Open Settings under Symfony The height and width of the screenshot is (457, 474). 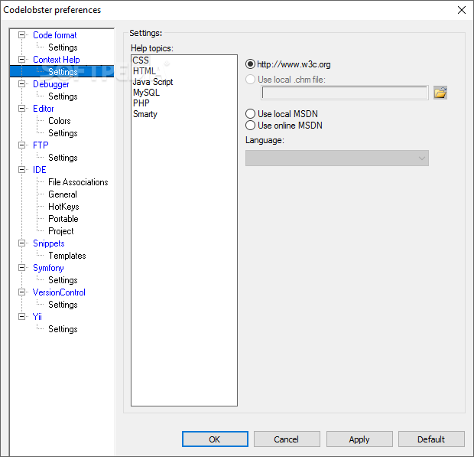63,280
